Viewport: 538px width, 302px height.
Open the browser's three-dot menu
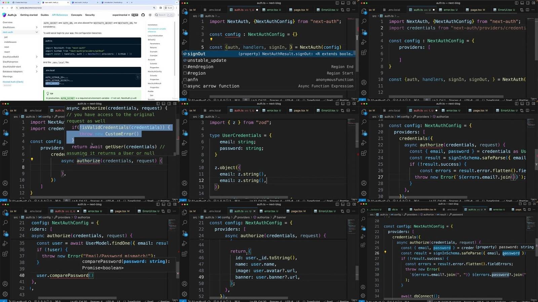point(176,7)
